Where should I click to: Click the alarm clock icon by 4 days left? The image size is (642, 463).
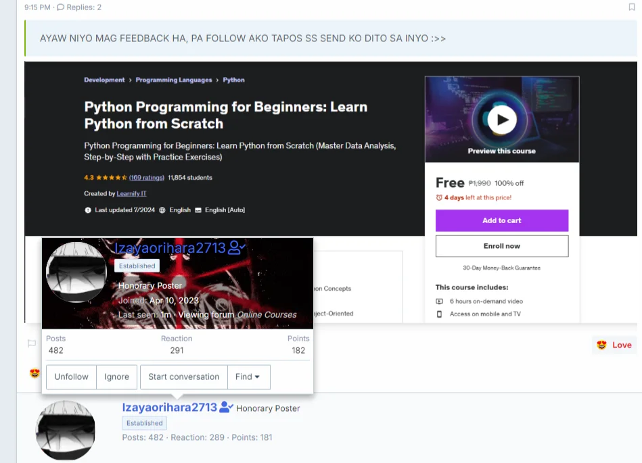439,197
